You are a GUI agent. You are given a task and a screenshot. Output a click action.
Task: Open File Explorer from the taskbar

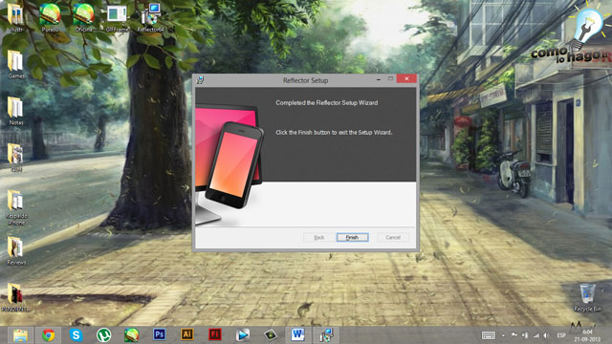[x=20, y=335]
